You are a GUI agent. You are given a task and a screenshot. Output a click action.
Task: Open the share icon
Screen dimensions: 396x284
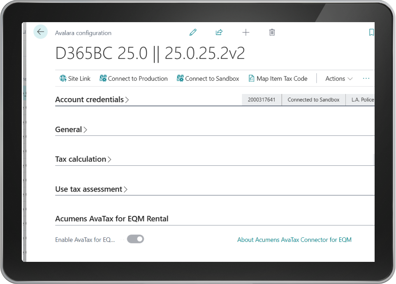219,32
